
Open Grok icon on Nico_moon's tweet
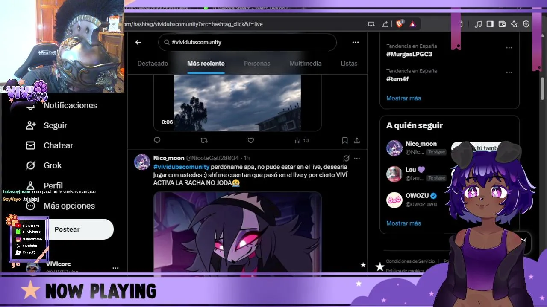tap(346, 158)
